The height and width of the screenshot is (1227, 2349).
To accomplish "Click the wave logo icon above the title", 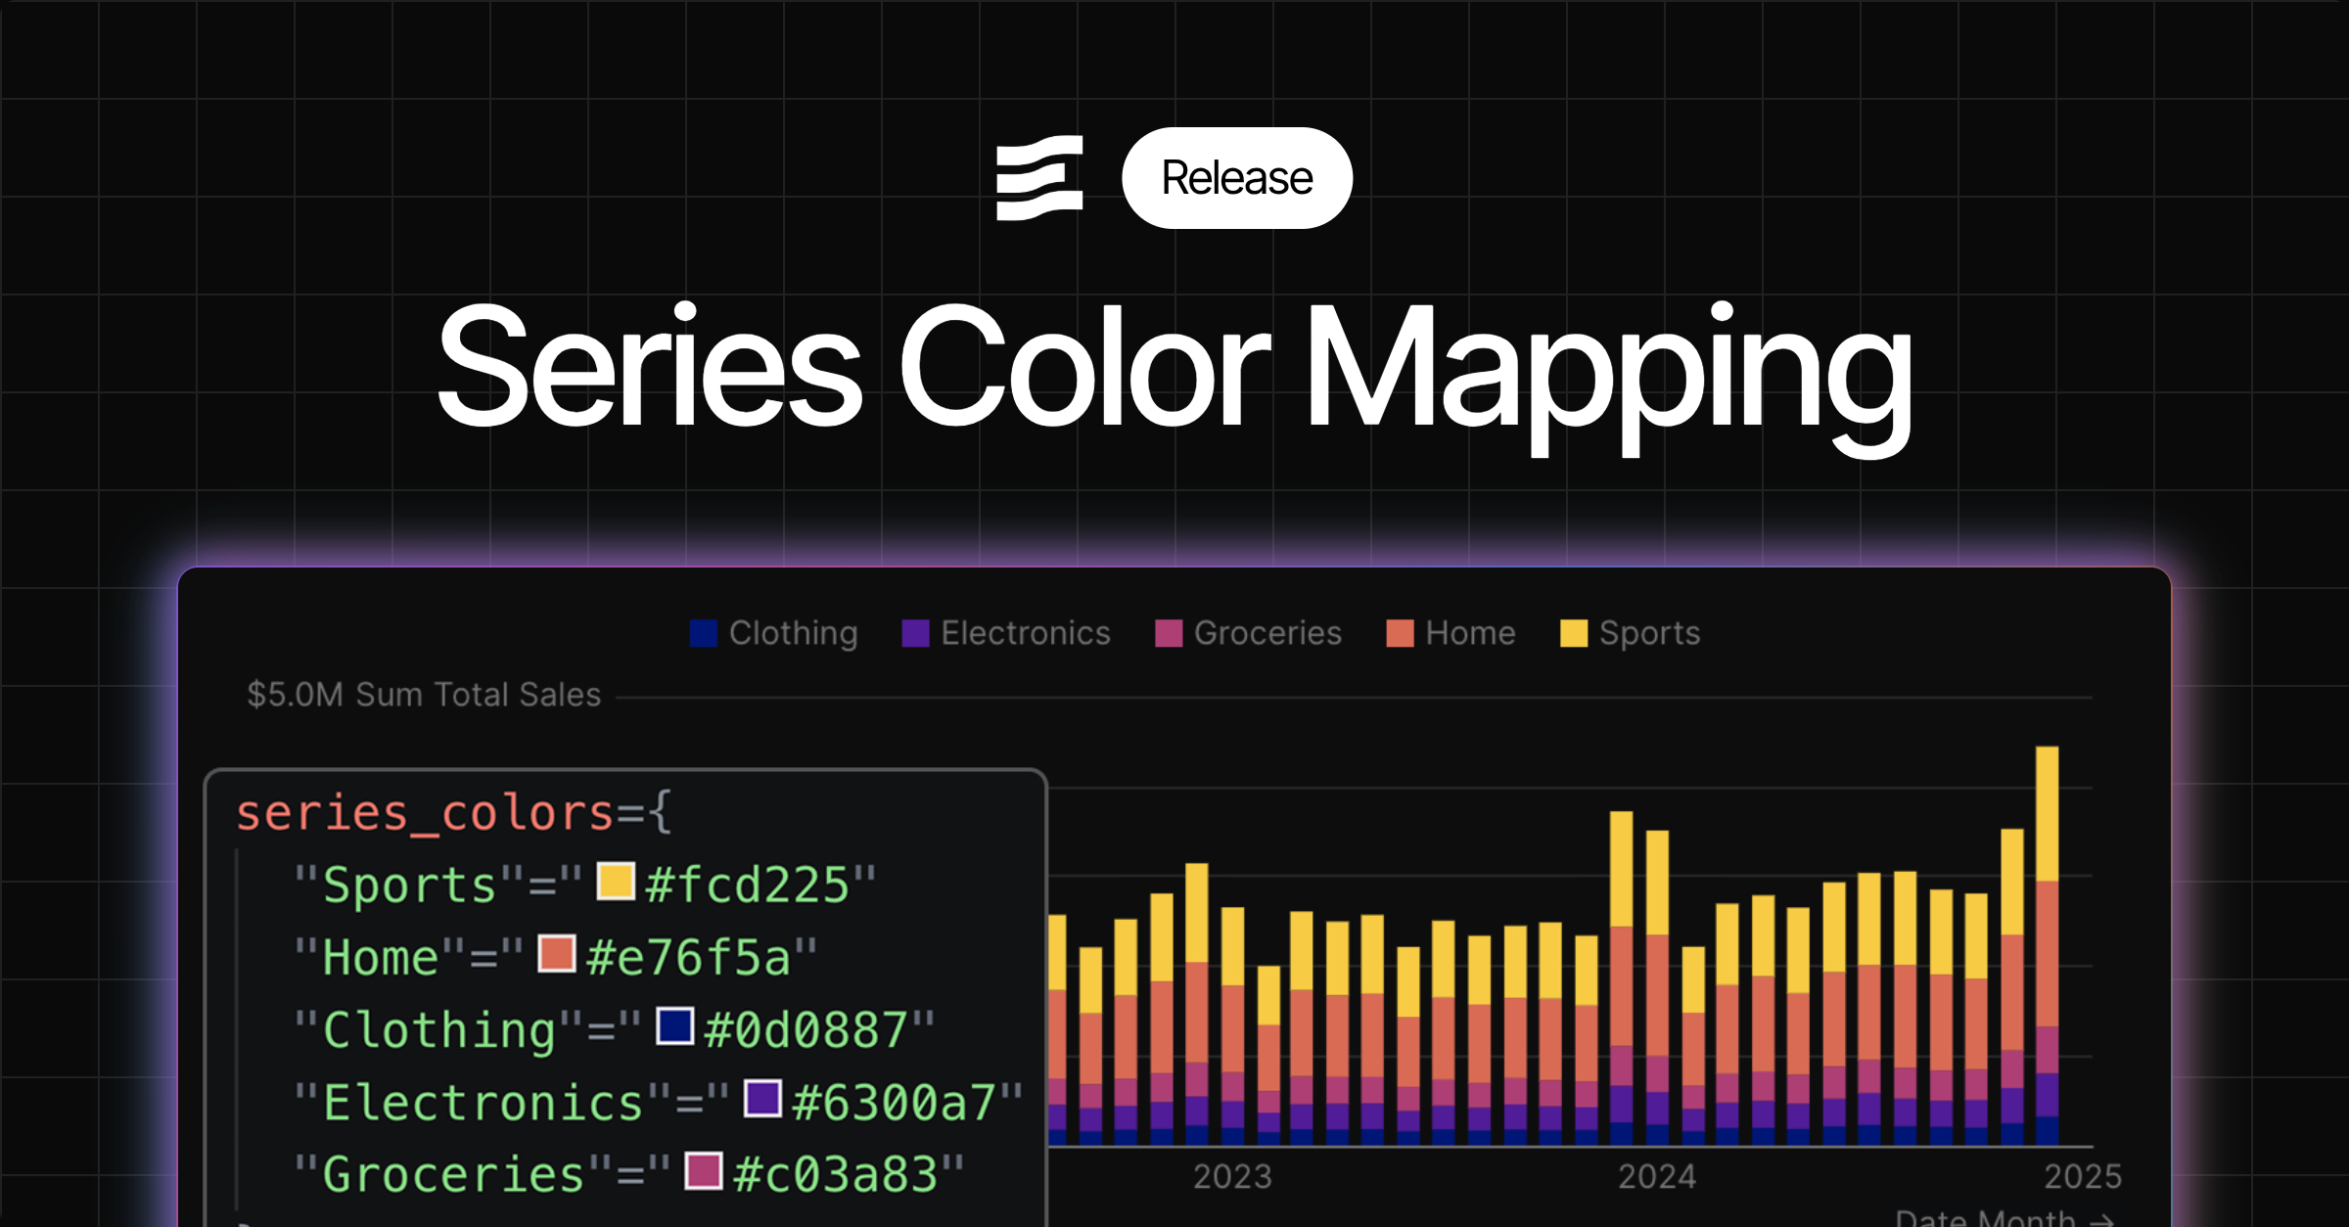I will point(1038,177).
